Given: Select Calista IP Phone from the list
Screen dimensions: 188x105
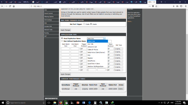Looking at the screenshot, I should pos(97,50).
